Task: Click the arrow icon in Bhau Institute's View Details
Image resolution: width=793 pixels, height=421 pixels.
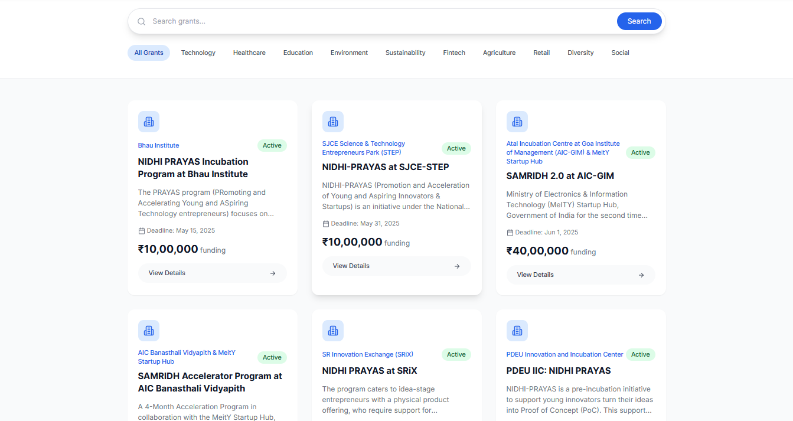Action: [x=273, y=273]
